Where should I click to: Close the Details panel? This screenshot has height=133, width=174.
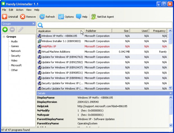(171, 93)
